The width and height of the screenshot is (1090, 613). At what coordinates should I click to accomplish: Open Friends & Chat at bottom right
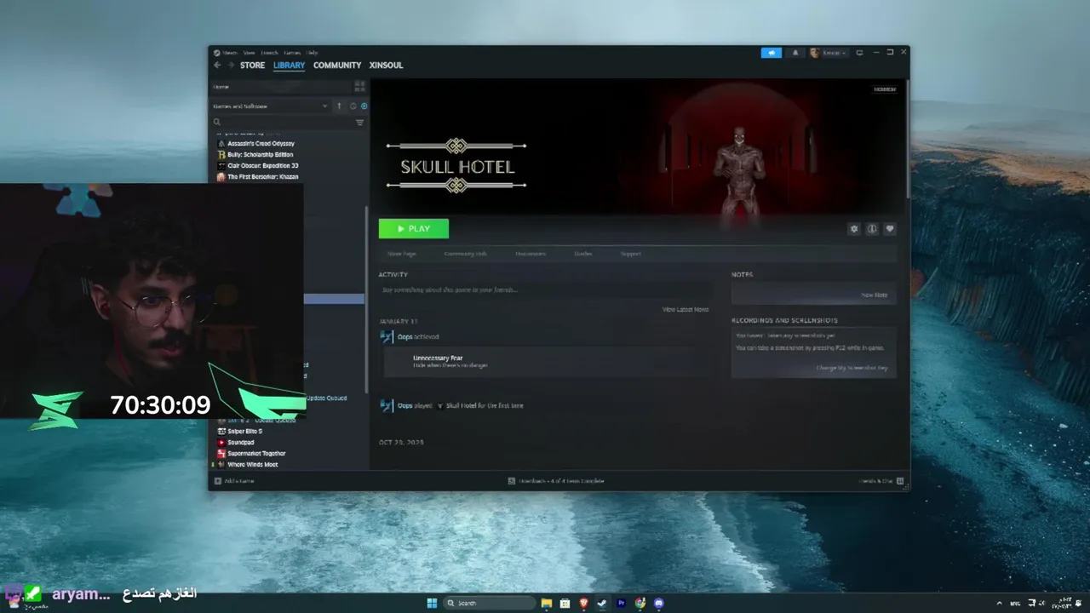point(881,481)
